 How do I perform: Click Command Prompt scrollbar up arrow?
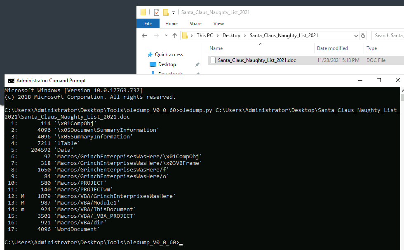[x=402, y=90]
